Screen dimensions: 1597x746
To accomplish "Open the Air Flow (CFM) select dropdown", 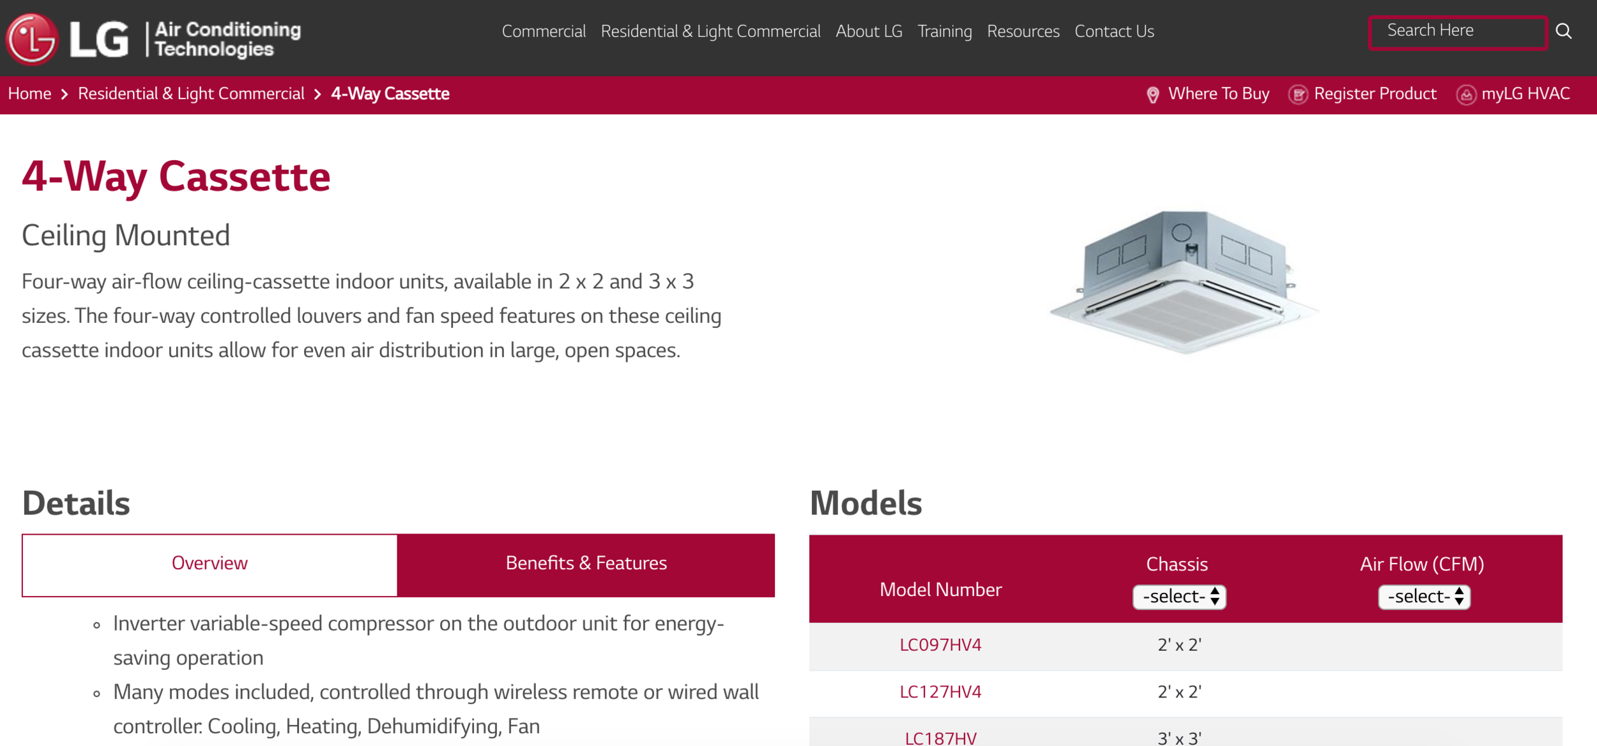I will click(x=1424, y=597).
